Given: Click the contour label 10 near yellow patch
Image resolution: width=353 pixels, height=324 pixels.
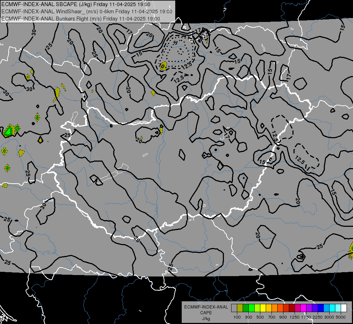Looking at the screenshot, I should point(163,66).
